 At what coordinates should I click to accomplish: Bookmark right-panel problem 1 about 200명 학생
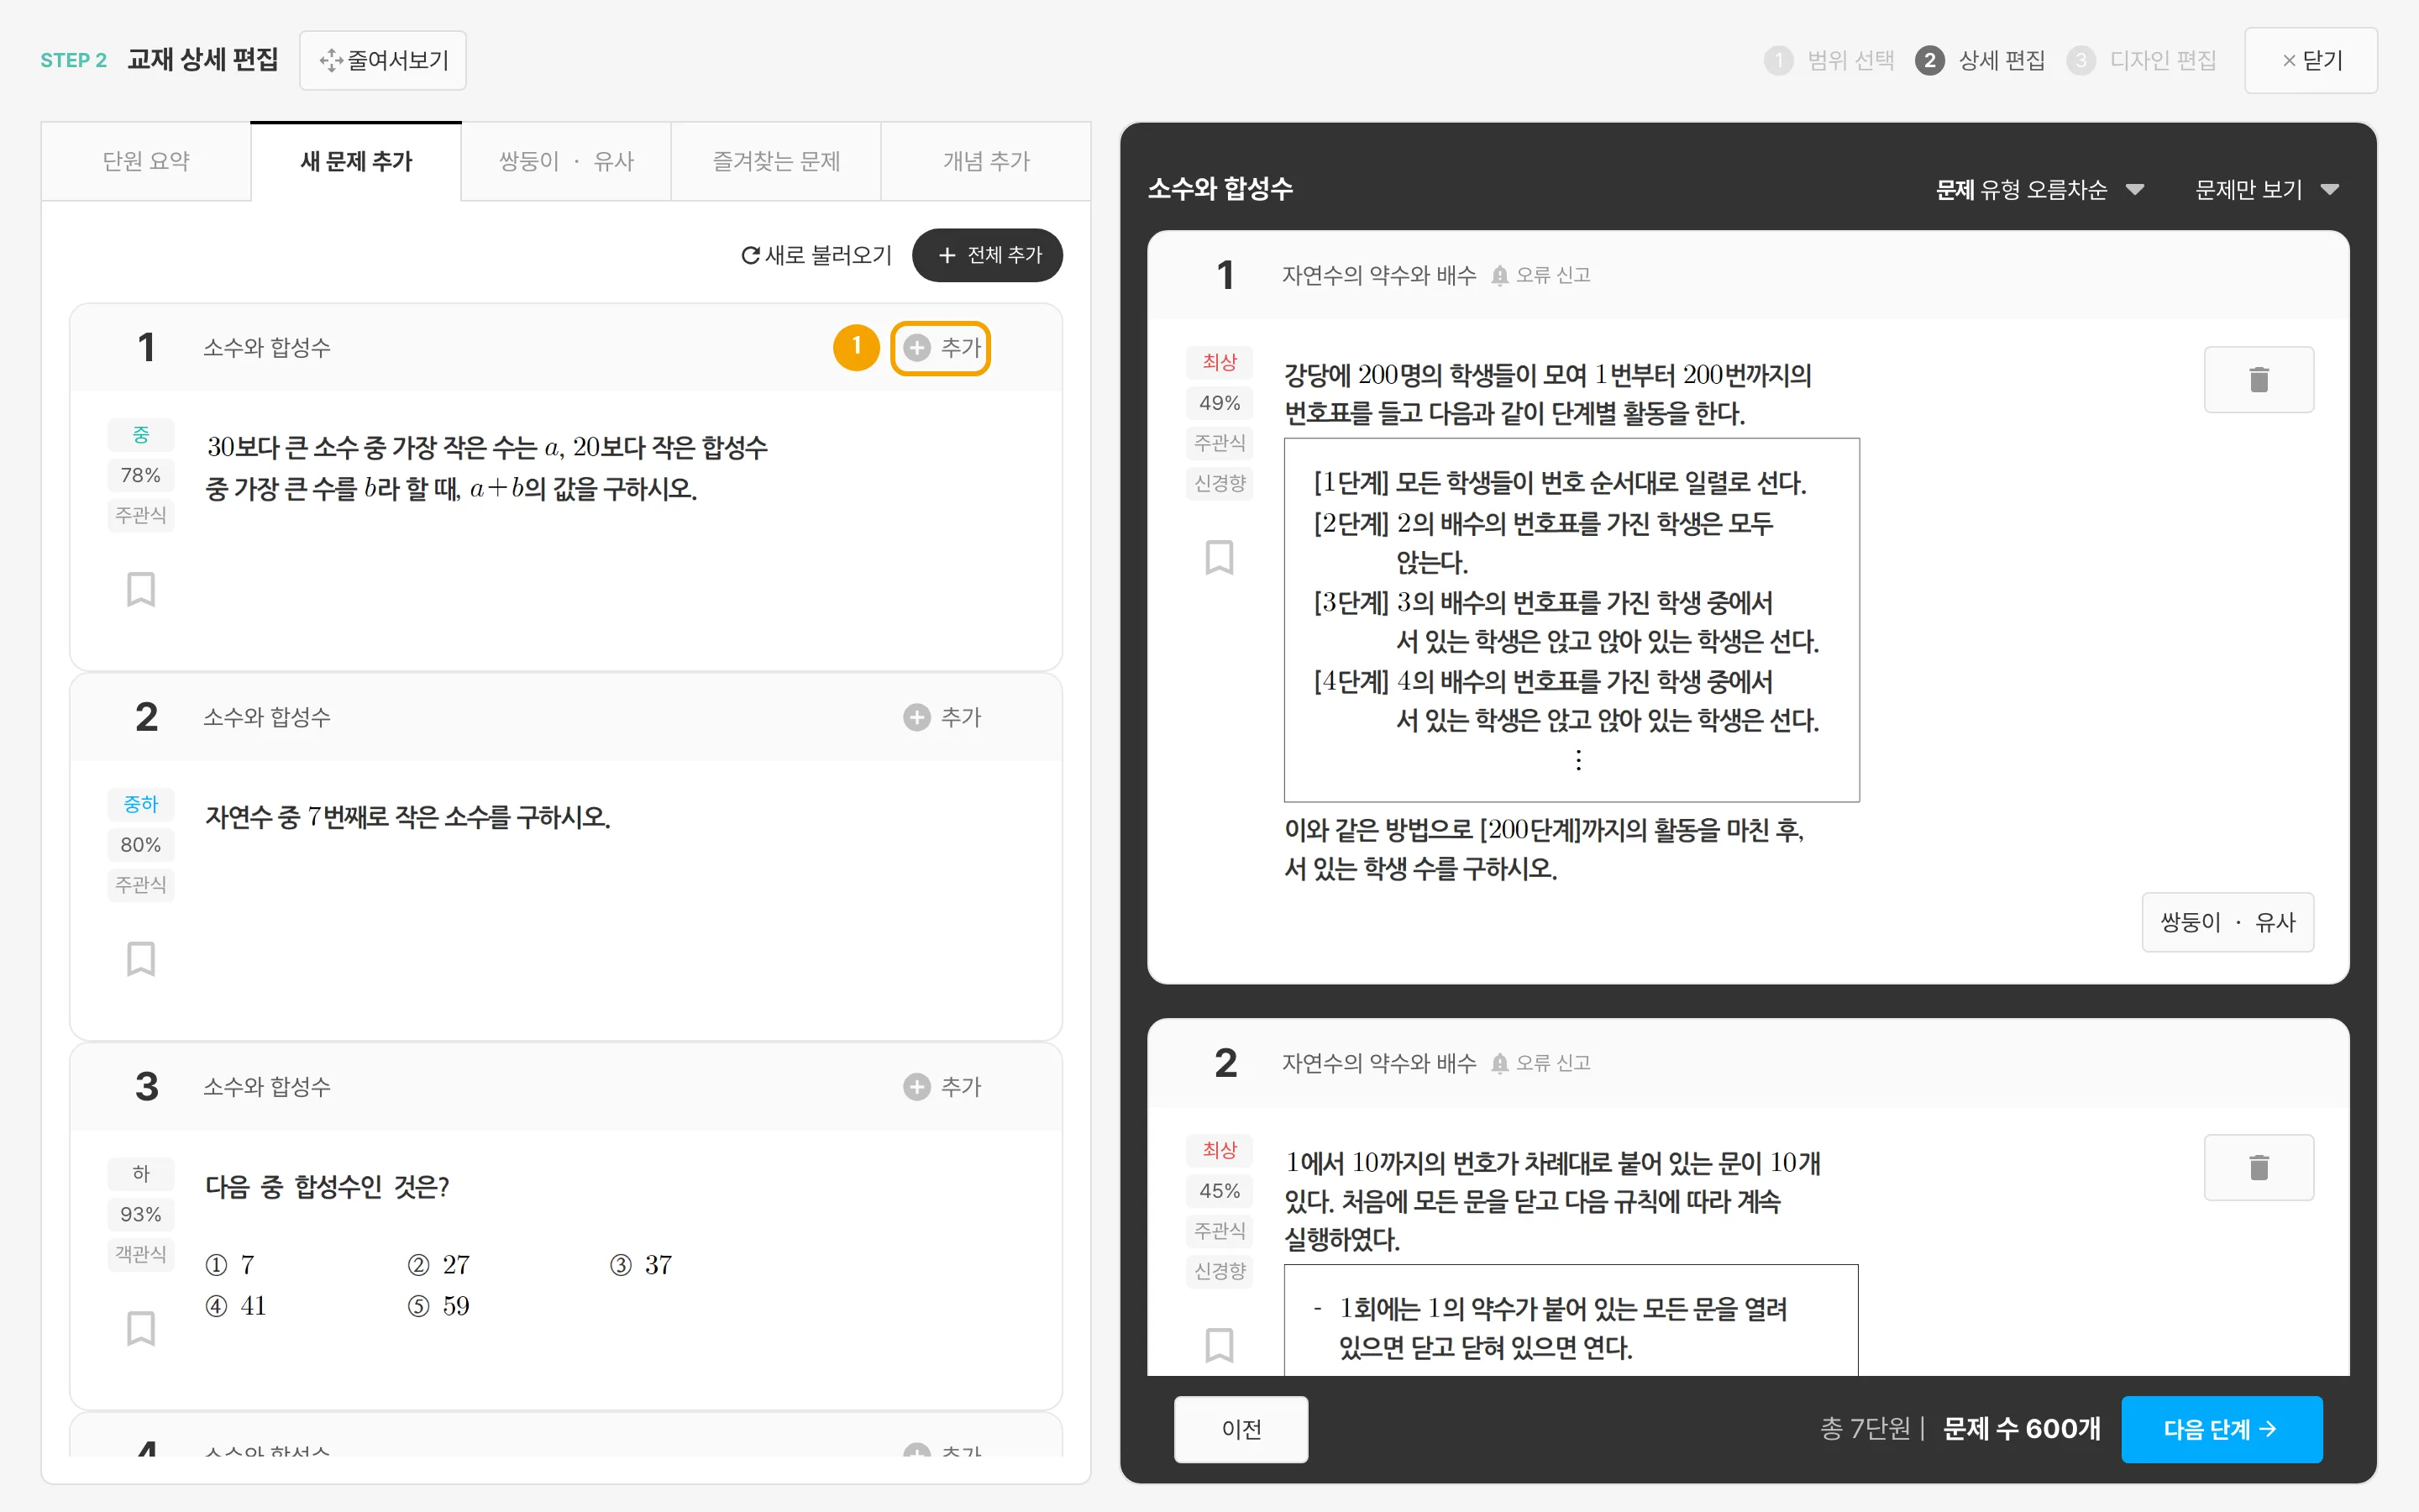(1220, 557)
